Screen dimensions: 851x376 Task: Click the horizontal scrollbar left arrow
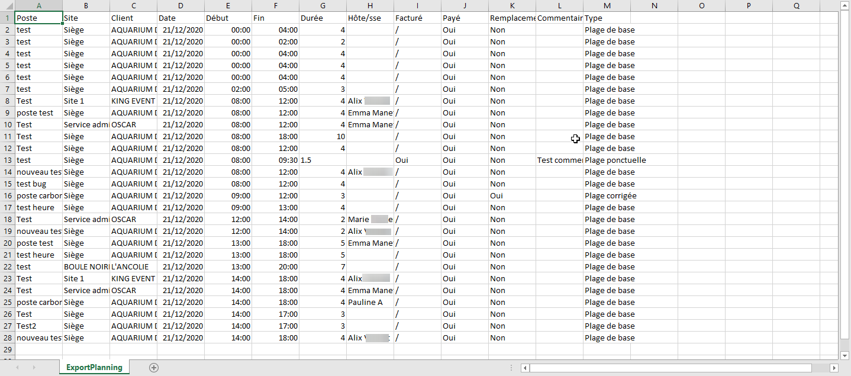(524, 367)
